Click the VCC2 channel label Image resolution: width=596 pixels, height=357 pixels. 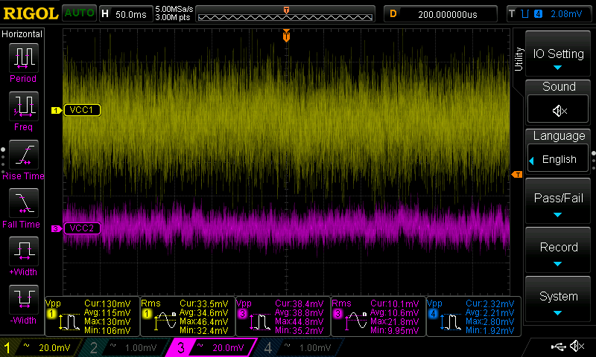(82, 228)
